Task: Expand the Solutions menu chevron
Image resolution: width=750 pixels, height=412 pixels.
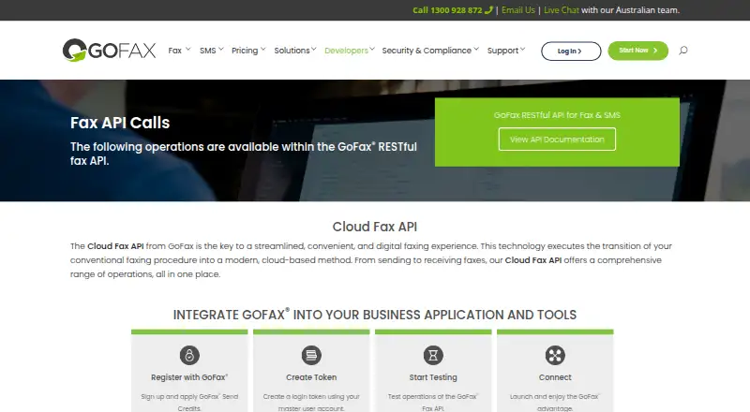Action: click(314, 49)
